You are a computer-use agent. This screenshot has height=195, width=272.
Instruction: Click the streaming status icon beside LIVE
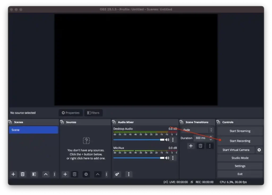[166, 182]
